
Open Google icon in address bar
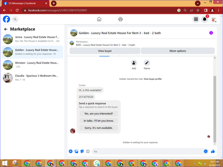pos(179,10)
